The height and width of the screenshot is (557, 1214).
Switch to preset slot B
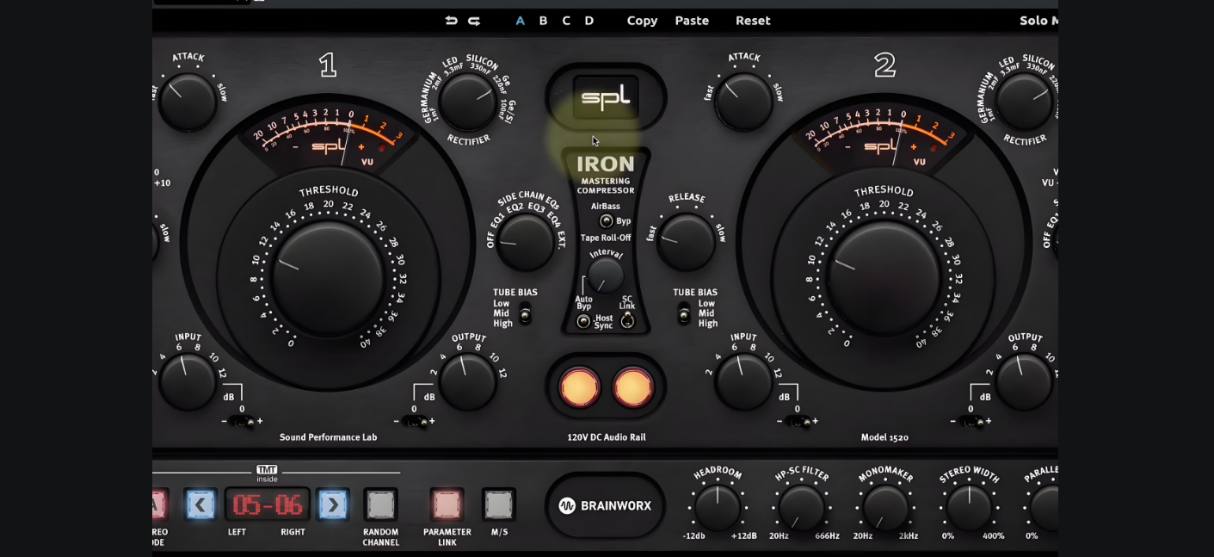click(543, 21)
